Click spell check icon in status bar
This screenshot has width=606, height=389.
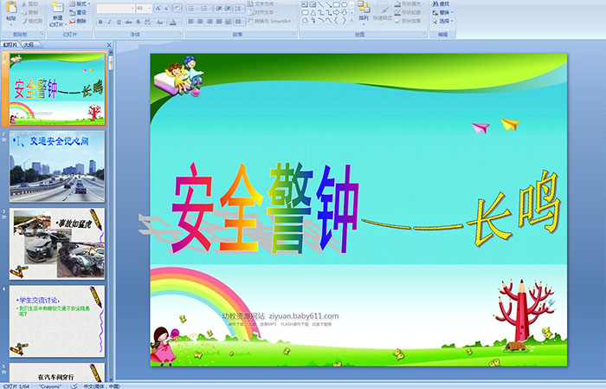coord(74,386)
